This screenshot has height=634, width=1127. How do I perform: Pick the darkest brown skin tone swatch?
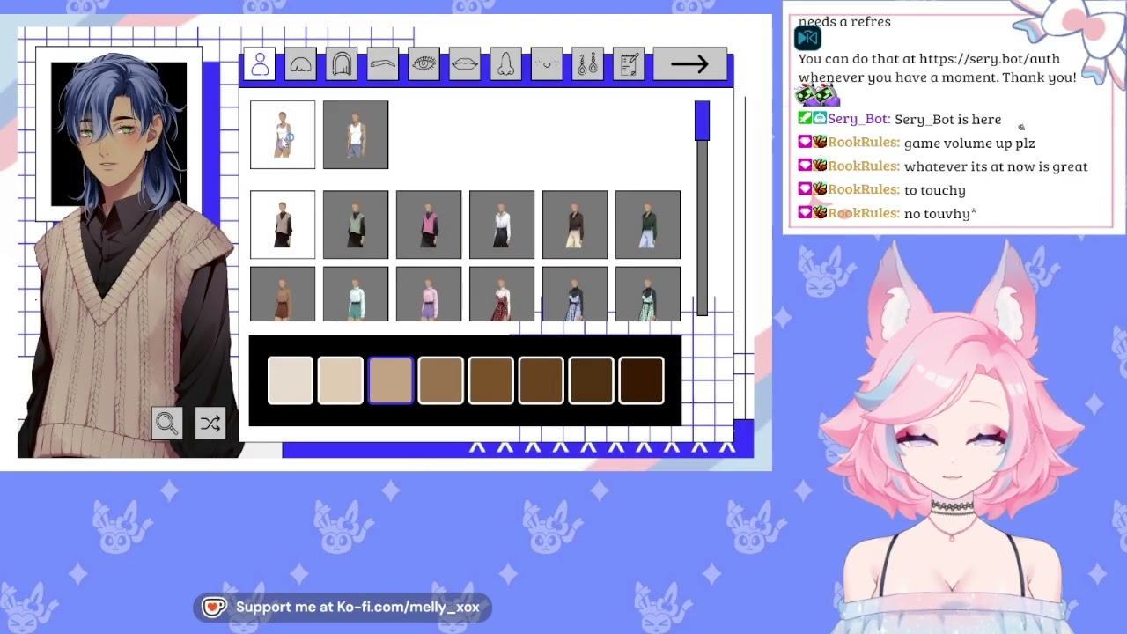tap(642, 380)
